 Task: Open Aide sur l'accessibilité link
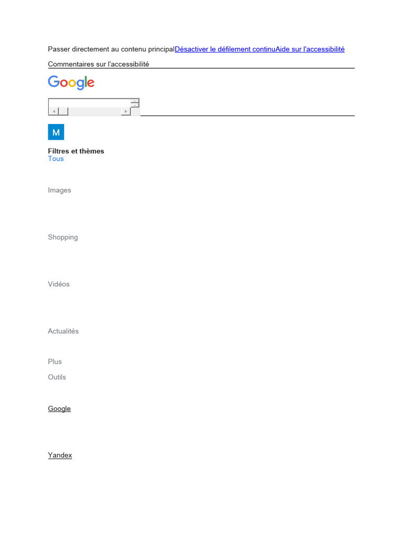coord(310,49)
